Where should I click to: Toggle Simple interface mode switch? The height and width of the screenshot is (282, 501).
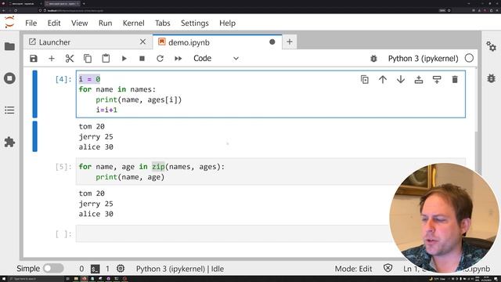pos(53,268)
